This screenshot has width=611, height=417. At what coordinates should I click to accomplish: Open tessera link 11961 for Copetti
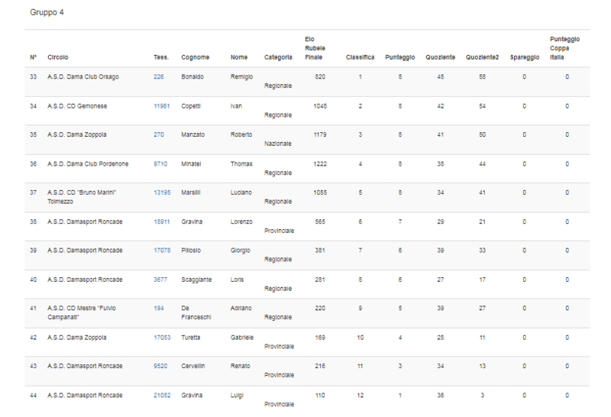coord(161,106)
